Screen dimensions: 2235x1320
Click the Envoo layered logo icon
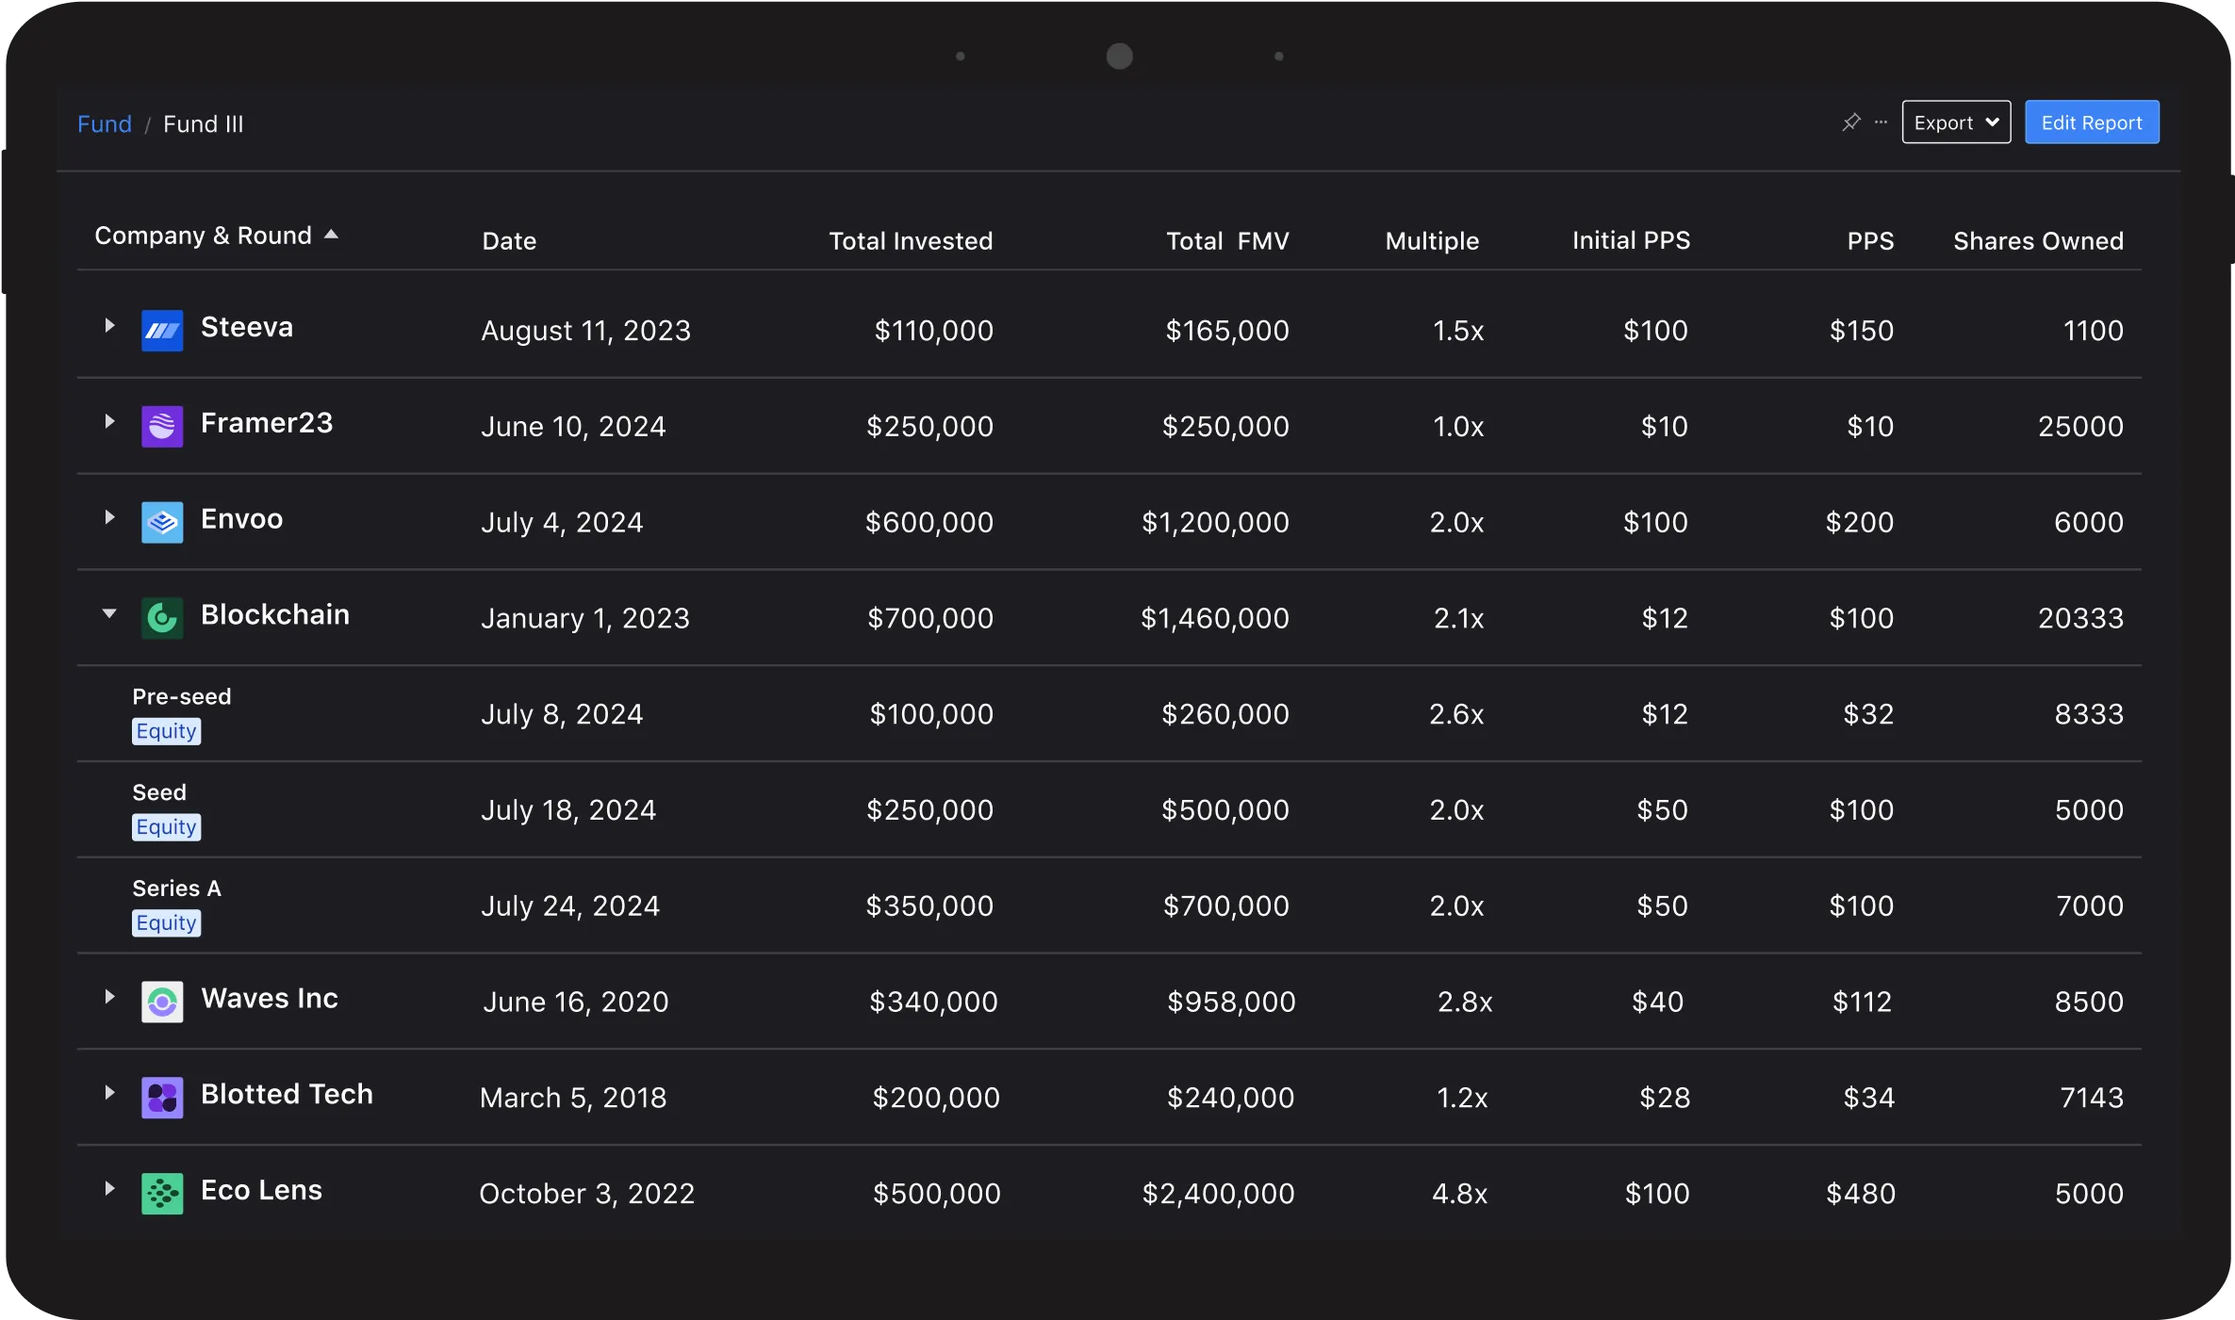pyautogui.click(x=162, y=522)
